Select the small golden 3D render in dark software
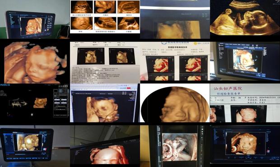The width and height of the screenshot is (280, 167). pyautogui.click(x=40, y=103)
